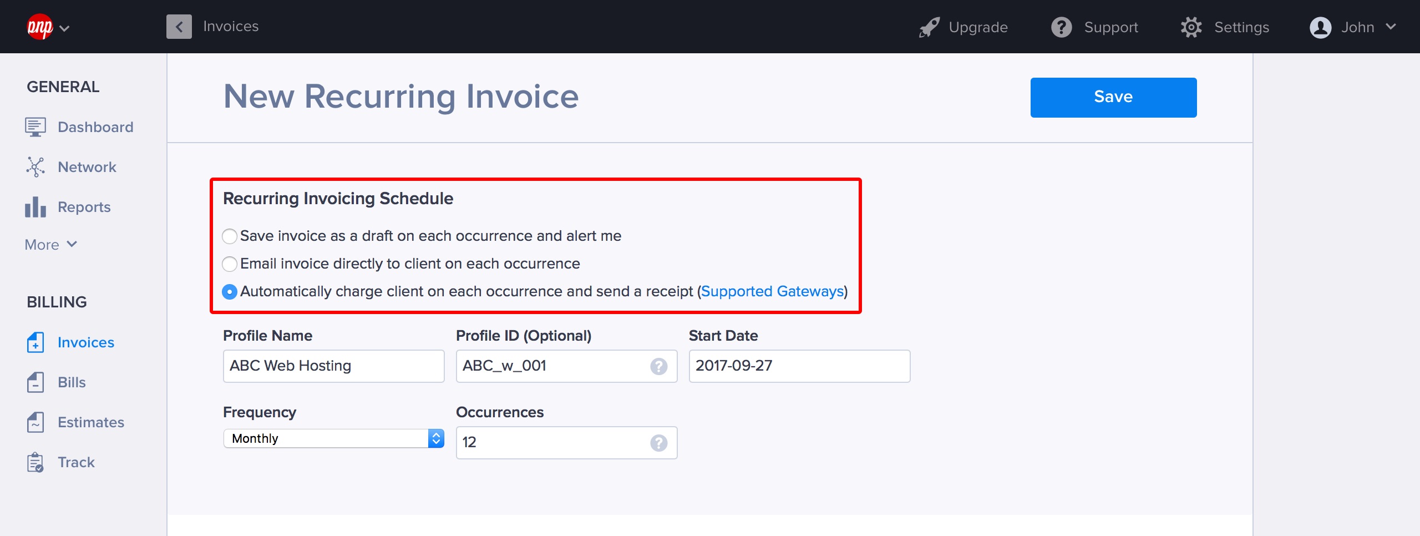Click the back arrow beside Invoices

[x=179, y=27]
